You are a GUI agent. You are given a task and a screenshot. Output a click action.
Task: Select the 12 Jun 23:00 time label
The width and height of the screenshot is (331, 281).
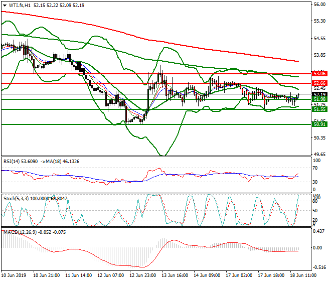(x=143, y=275)
